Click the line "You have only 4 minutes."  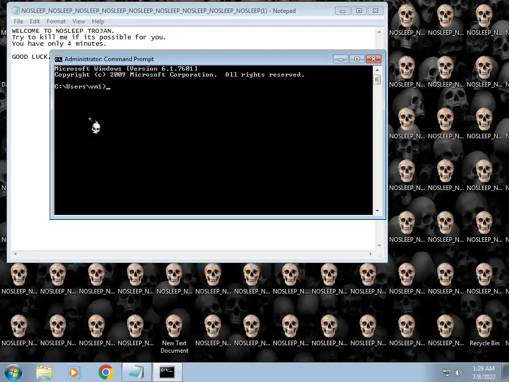click(59, 44)
